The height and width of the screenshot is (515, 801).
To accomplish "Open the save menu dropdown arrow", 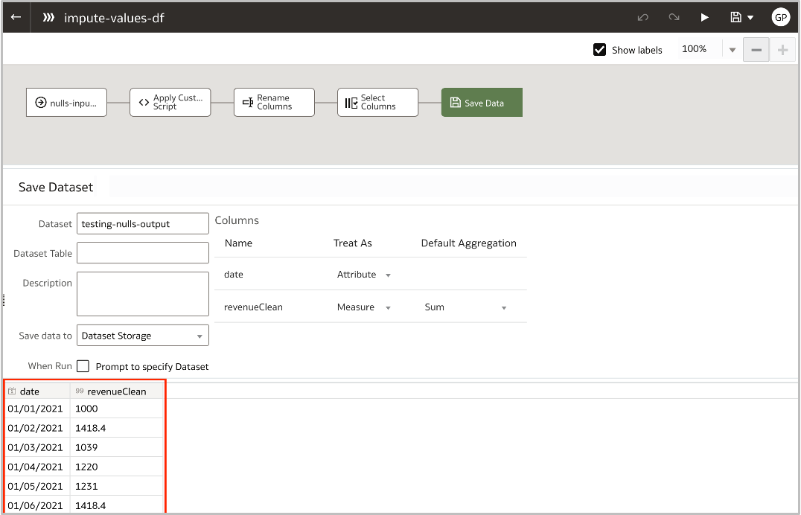I will 751,16.
